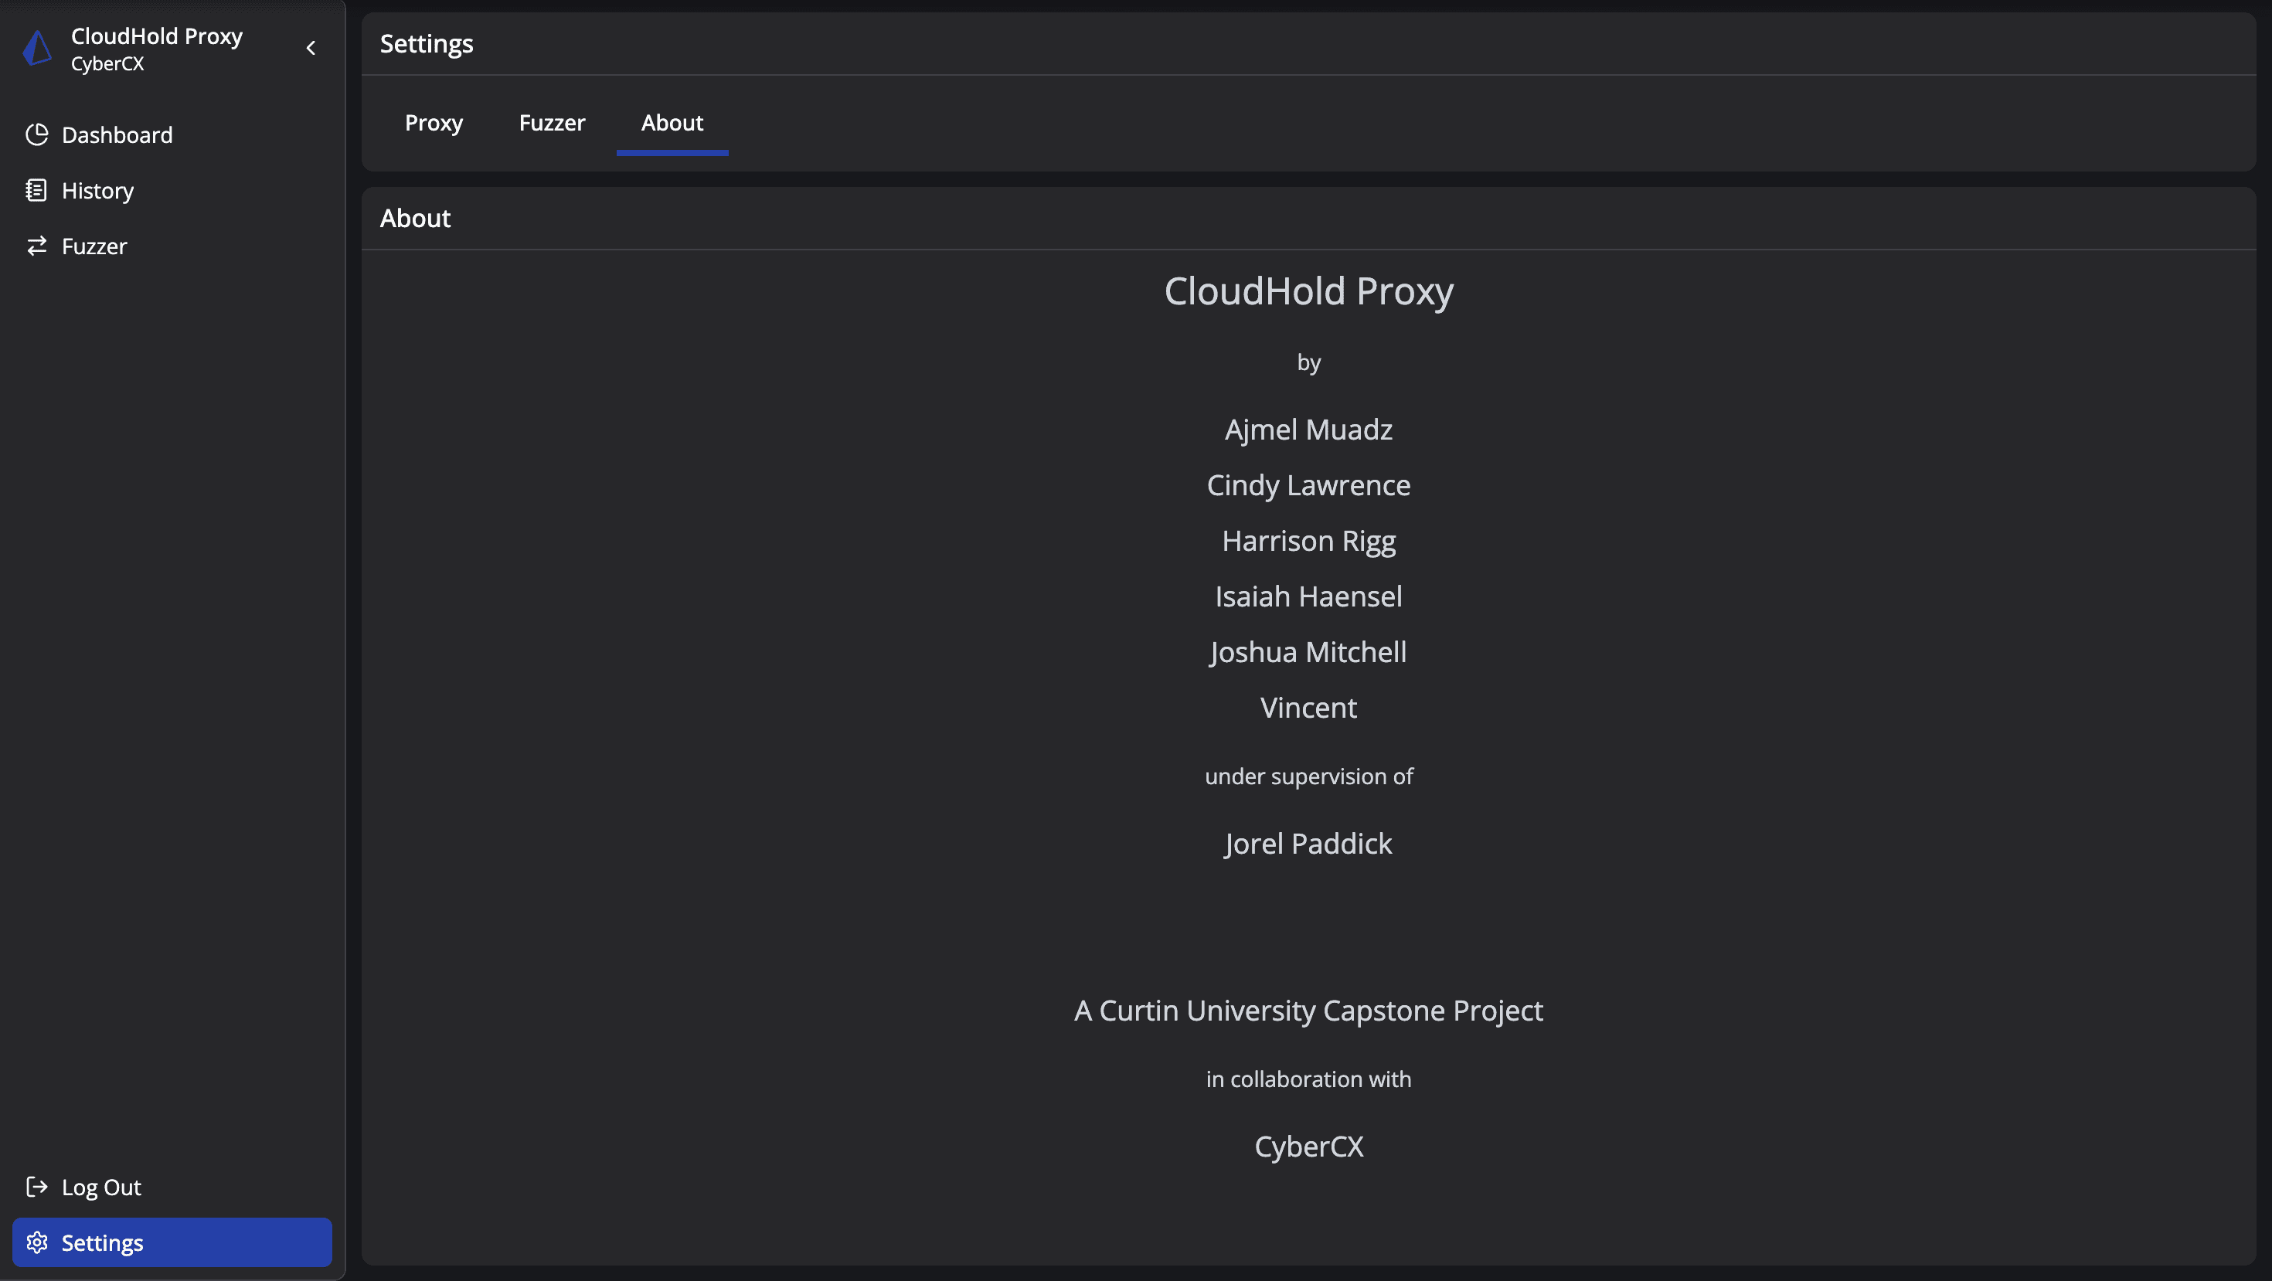The width and height of the screenshot is (2272, 1281).
Task: Go to History in sidebar
Action: click(x=98, y=190)
